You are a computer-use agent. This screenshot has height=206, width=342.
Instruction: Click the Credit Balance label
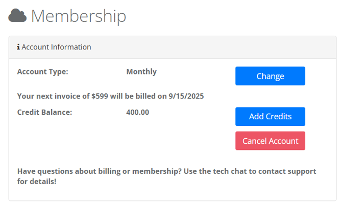(44, 112)
